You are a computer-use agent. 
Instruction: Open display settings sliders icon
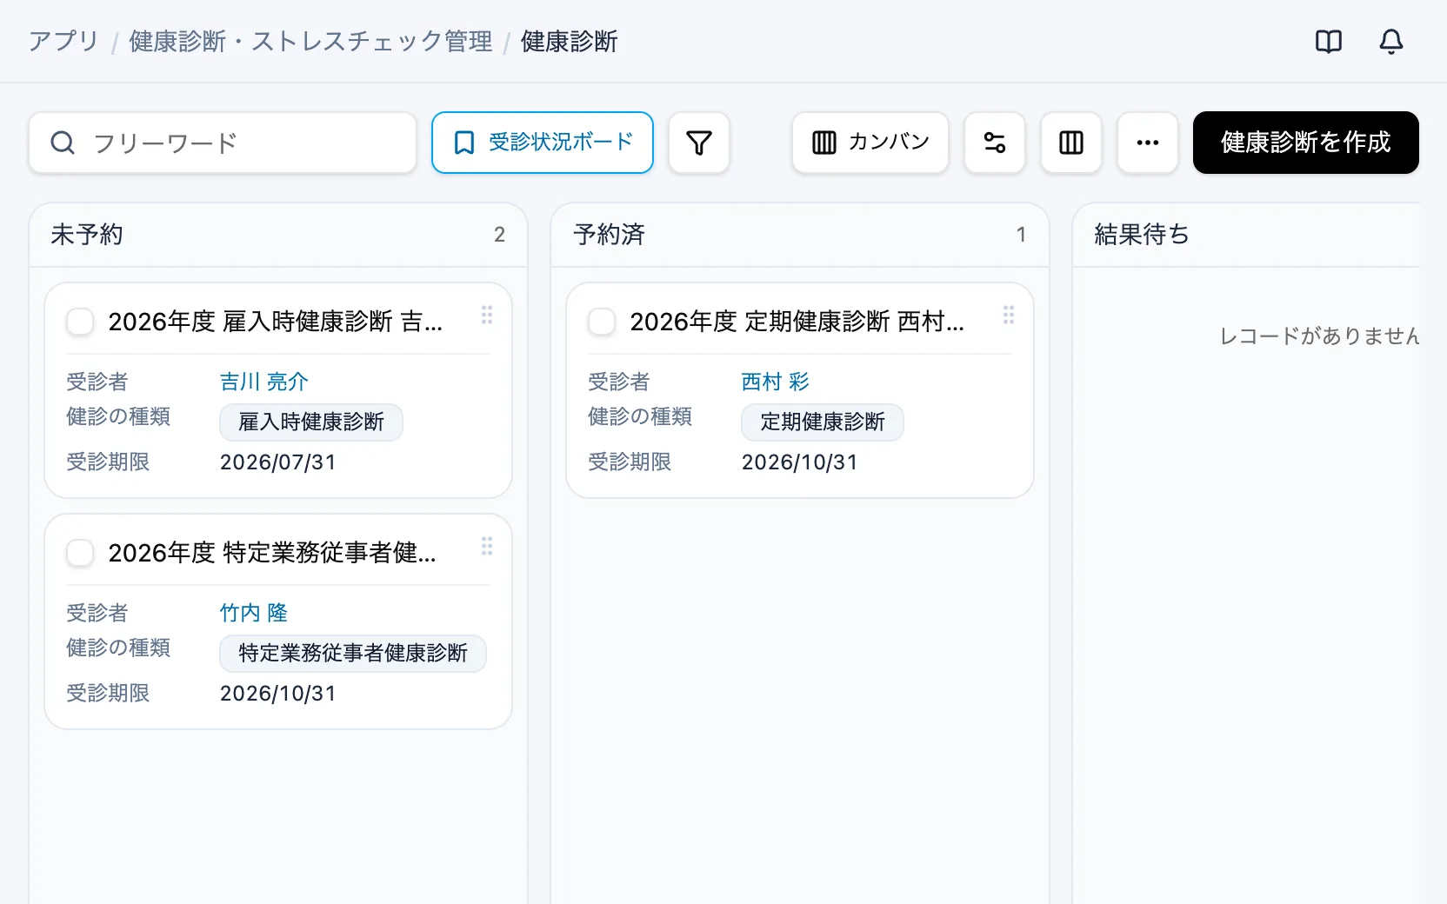pos(995,143)
